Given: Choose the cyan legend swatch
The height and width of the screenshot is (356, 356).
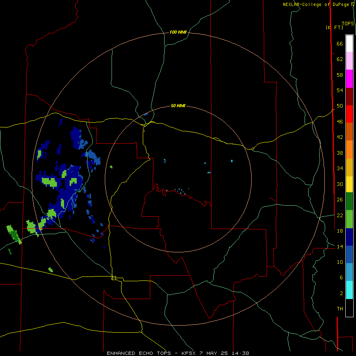Looking at the screenshot, I should tap(349, 290).
